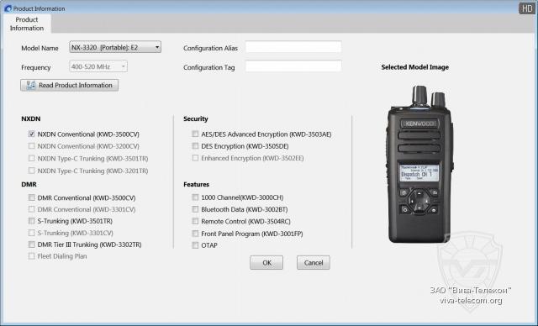Screen dimensions: 538x326
Task: Uncheck NXDN Conventional (KWD-3500CV) checkbox
Action: click(32, 134)
